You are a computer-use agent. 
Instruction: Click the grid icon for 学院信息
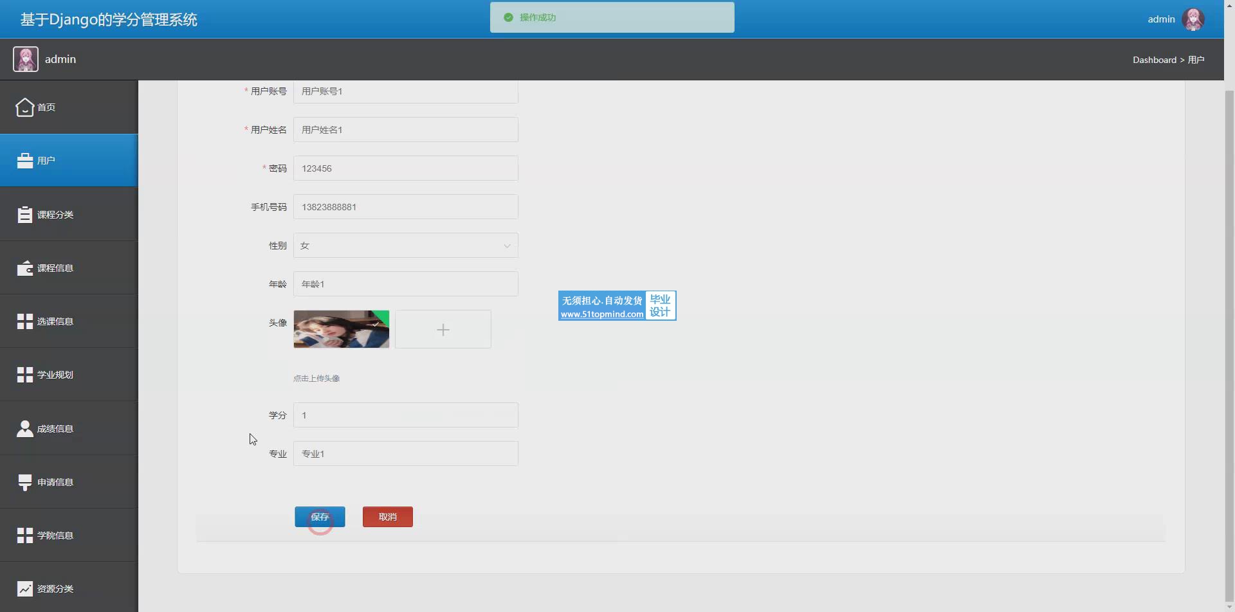click(x=25, y=535)
